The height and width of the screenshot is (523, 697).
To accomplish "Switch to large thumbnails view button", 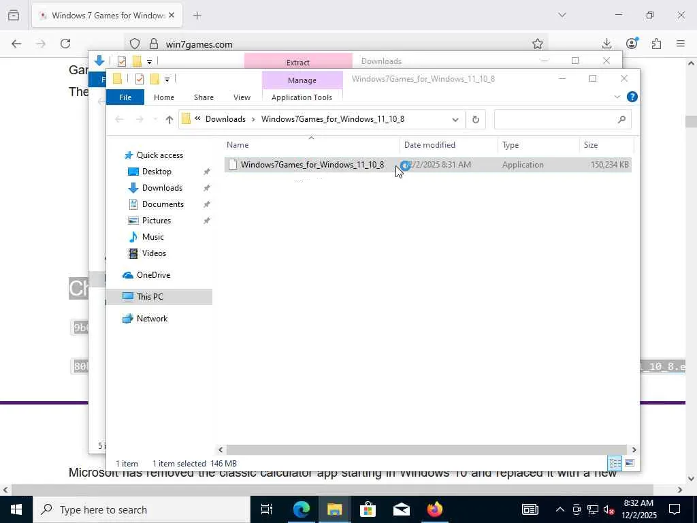I will [x=630, y=463].
